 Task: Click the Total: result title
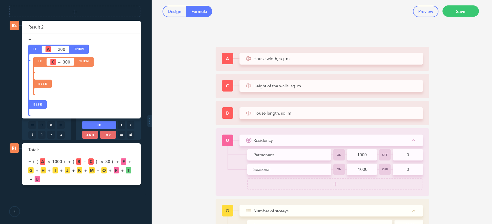pos(34,150)
